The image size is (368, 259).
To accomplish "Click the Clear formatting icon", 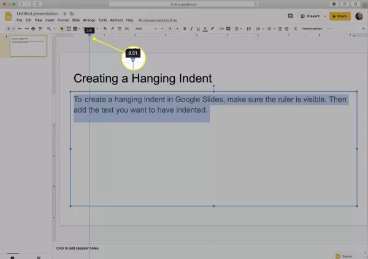I will [x=296, y=29].
